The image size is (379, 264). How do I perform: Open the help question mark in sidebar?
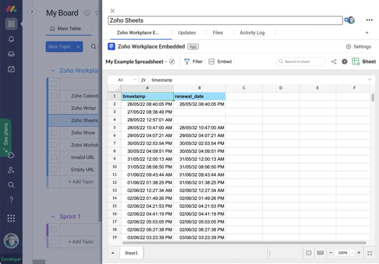11,200
